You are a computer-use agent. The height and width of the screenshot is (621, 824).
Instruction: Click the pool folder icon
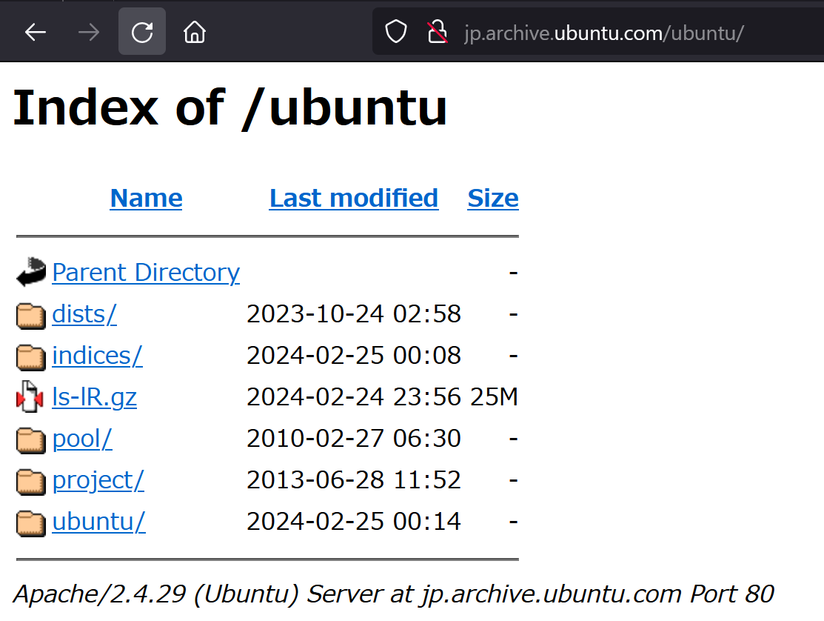pos(30,439)
